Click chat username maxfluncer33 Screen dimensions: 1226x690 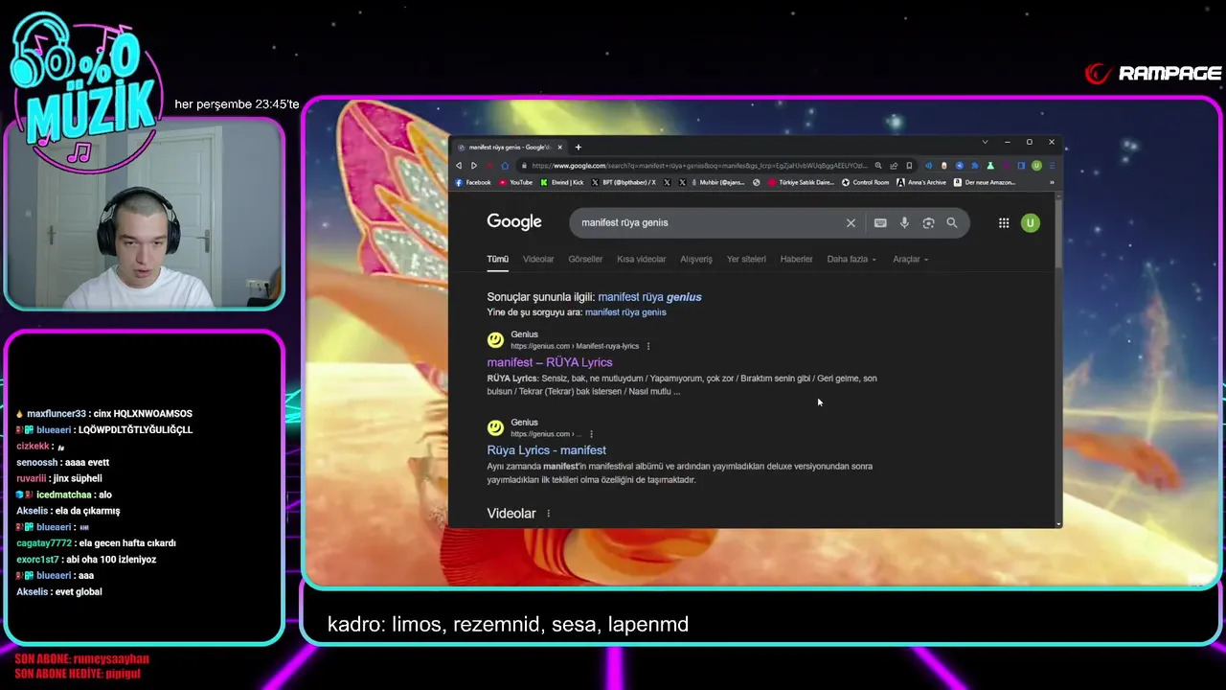point(57,413)
